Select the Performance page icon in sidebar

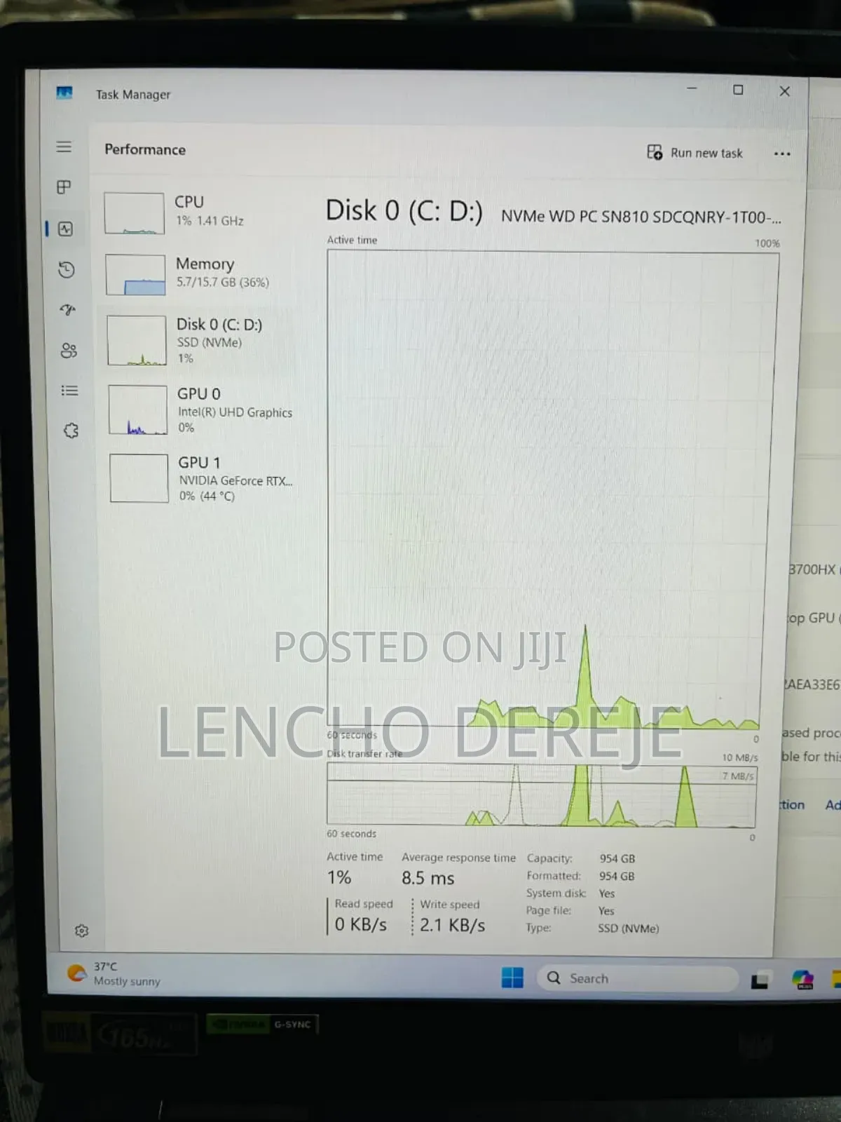pos(65,229)
